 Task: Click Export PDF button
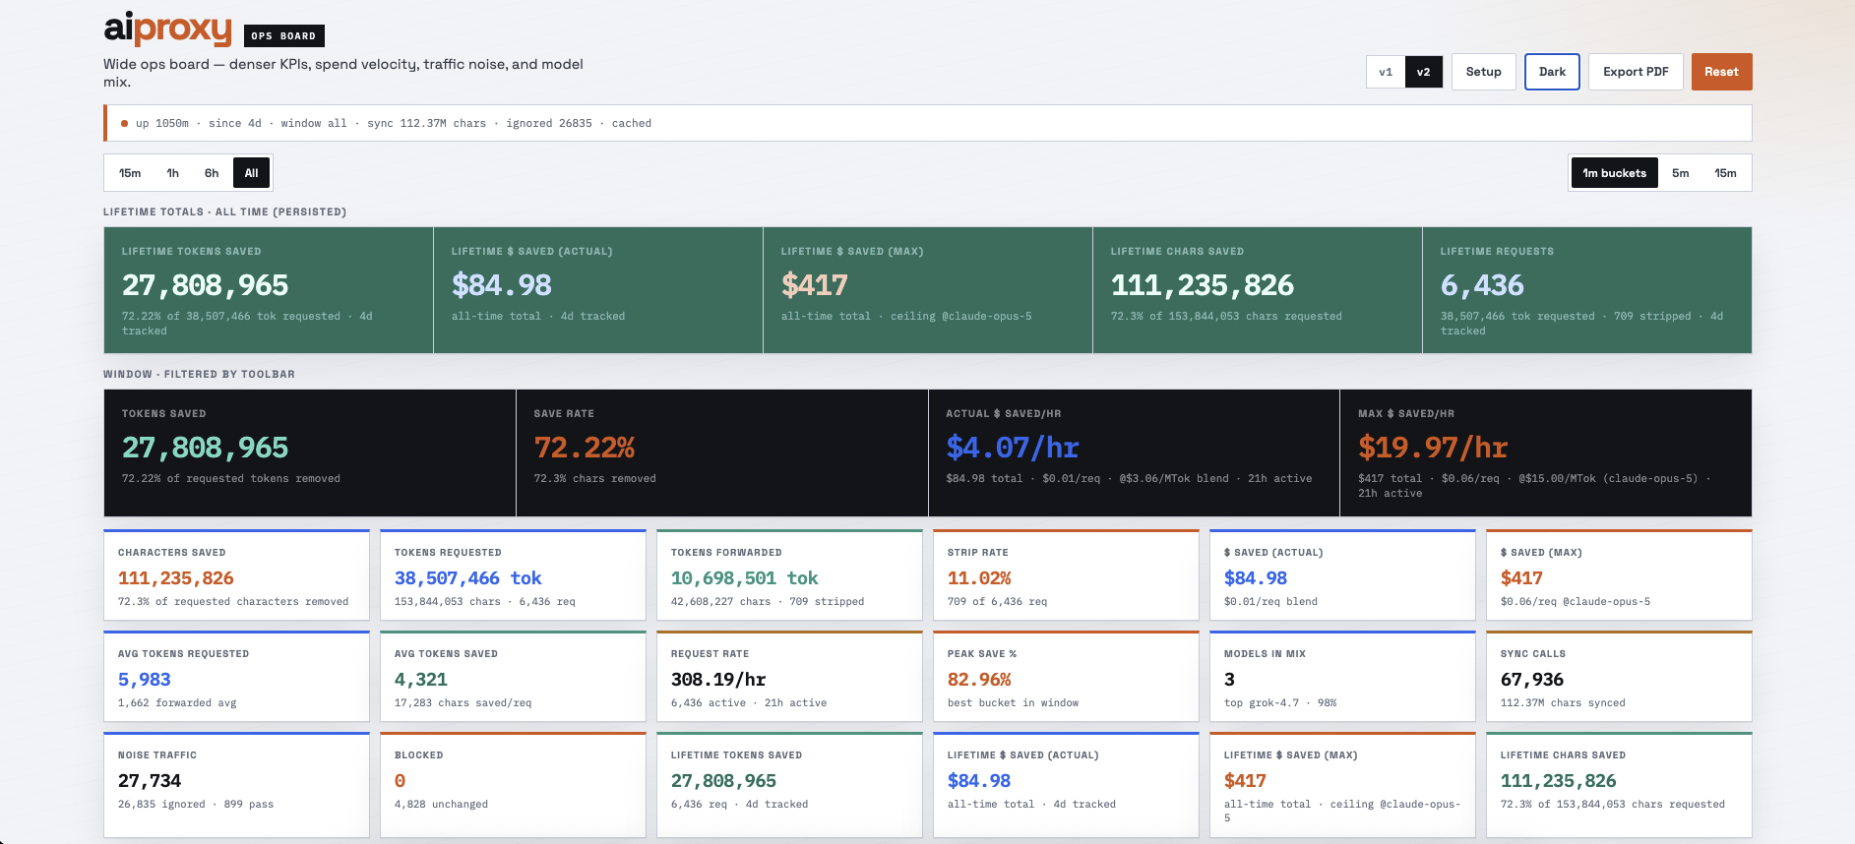[1636, 72]
